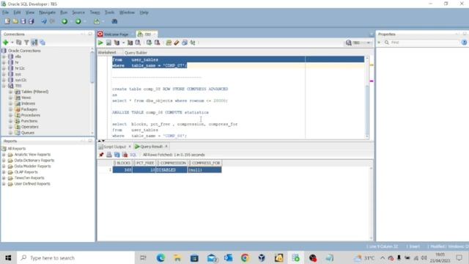Click the Unshared SQL Worksheet icon

(169, 43)
